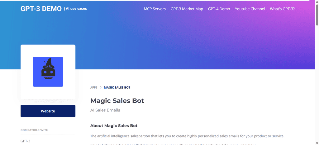Click the AI use cases tagline
319x145 pixels.
click(x=76, y=8)
